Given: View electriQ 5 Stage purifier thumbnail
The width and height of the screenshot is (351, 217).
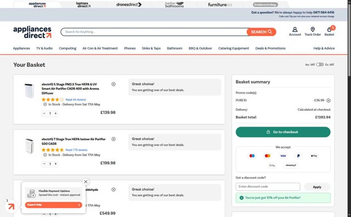Looking at the screenshot, I should [29, 90].
